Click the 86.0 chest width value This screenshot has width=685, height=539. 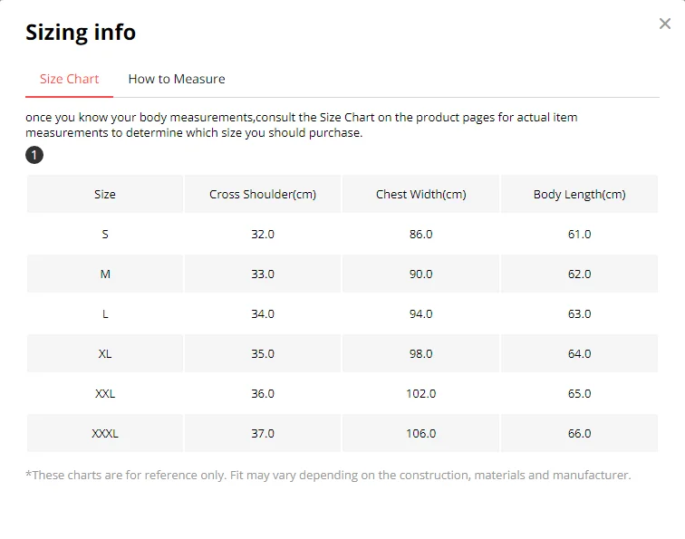(420, 234)
